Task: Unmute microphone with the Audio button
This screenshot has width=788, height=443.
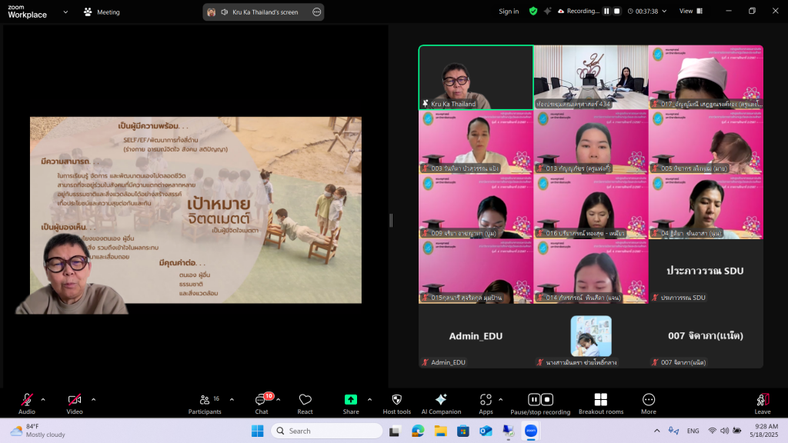Action: (27, 401)
